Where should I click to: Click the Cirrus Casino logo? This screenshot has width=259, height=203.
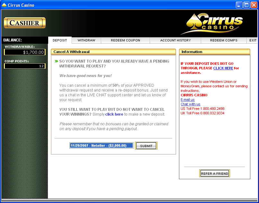pos(212,23)
